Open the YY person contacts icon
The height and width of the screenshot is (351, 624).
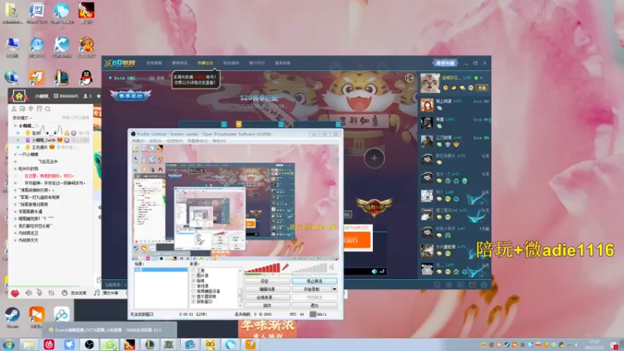[x=14, y=108]
